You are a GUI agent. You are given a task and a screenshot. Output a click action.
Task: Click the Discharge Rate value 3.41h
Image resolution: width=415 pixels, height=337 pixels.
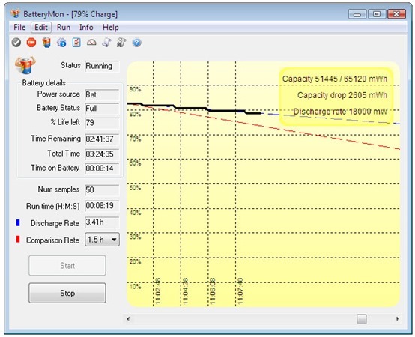coord(102,222)
